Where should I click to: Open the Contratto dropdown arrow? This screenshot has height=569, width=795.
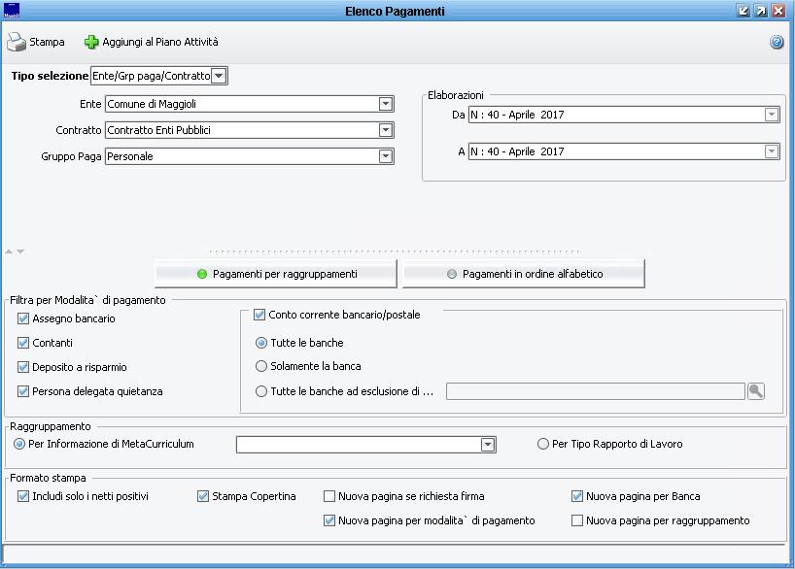click(385, 130)
